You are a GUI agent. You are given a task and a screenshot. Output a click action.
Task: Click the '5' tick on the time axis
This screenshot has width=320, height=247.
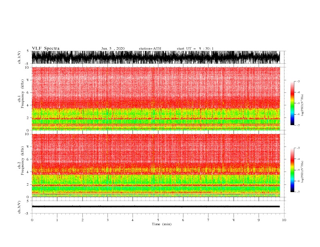pos(158,220)
